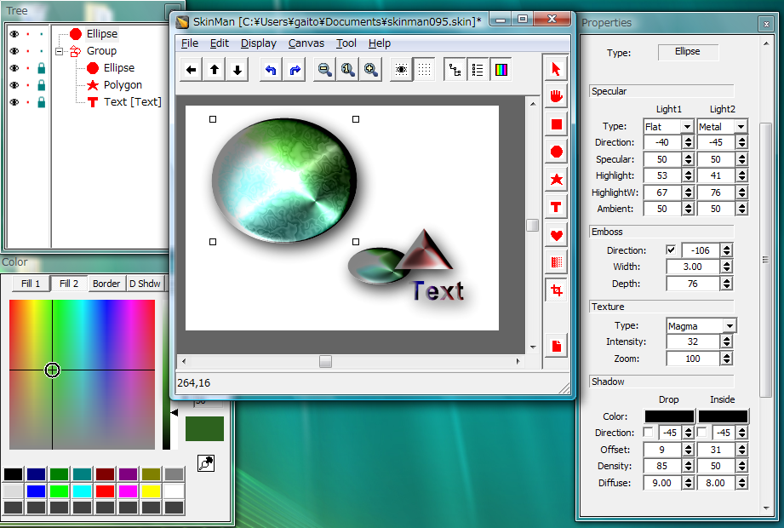Viewport: 784px width, 528px height.
Task: Click the eyedropper color picker button
Action: pos(205,463)
